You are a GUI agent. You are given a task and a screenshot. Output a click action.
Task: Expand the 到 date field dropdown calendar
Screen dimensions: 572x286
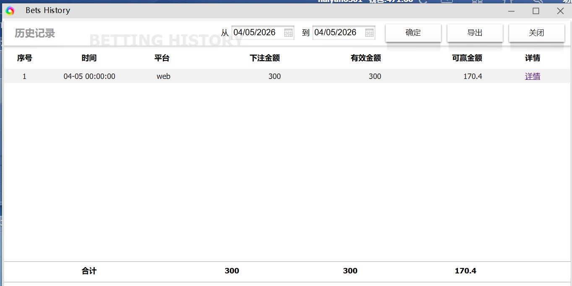click(x=369, y=32)
